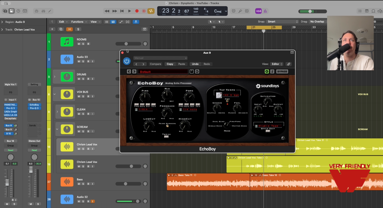Screen dimensions: 383x208
Task: Collapse the VOX BUS track stack
Action: [55, 94]
